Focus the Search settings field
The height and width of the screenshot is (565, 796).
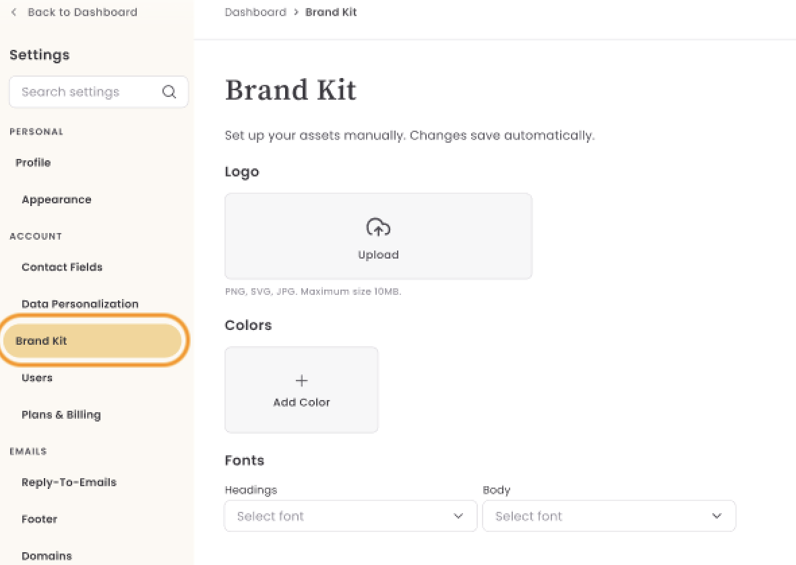(98, 92)
